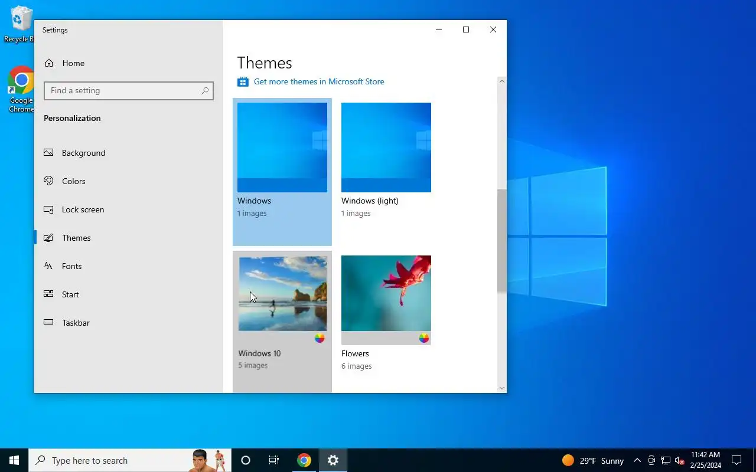Viewport: 756px width, 472px height.
Task: Click the Background picture icon in sidebar
Action: (49, 153)
